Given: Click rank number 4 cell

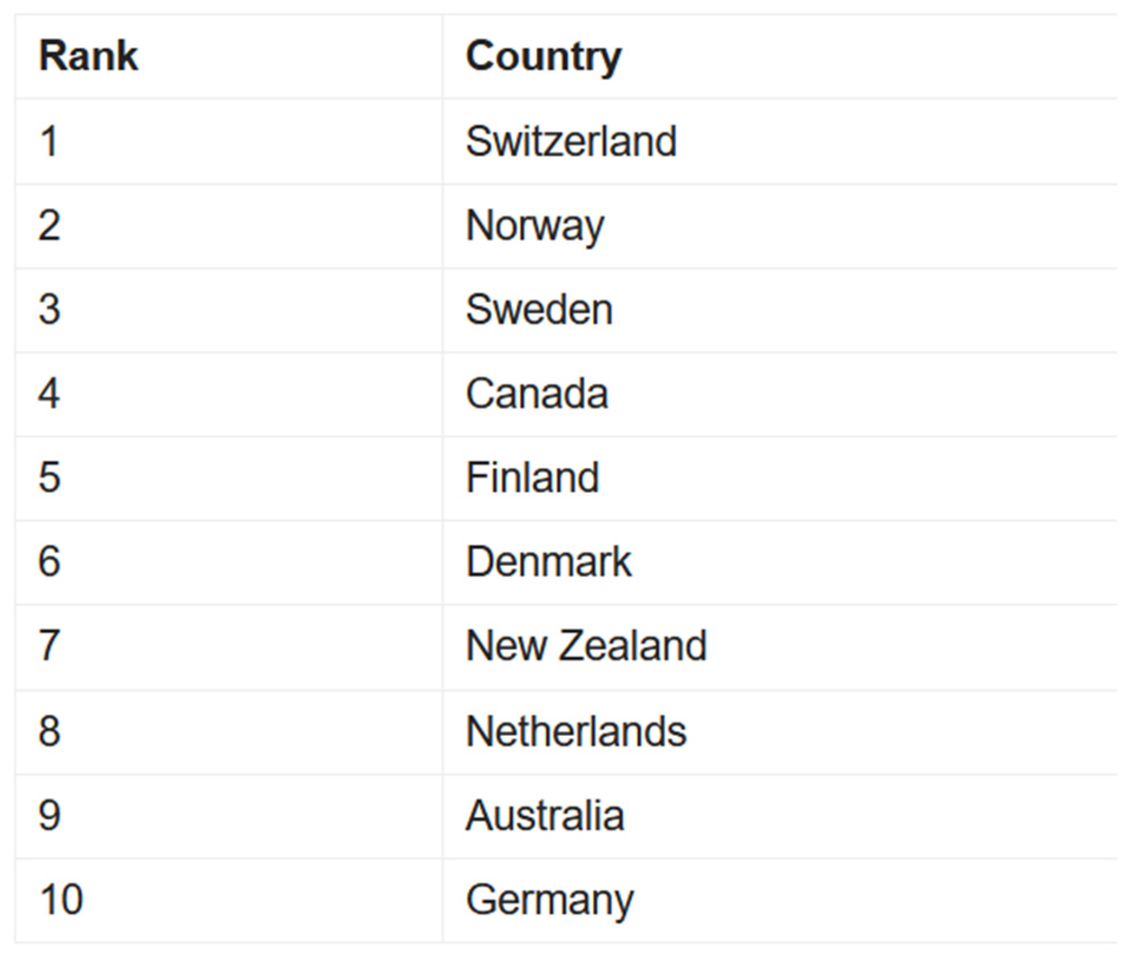Looking at the screenshot, I should tap(50, 394).
